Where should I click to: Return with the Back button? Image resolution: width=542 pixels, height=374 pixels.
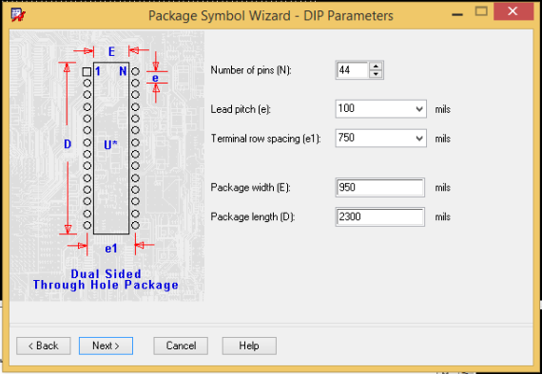(x=44, y=346)
